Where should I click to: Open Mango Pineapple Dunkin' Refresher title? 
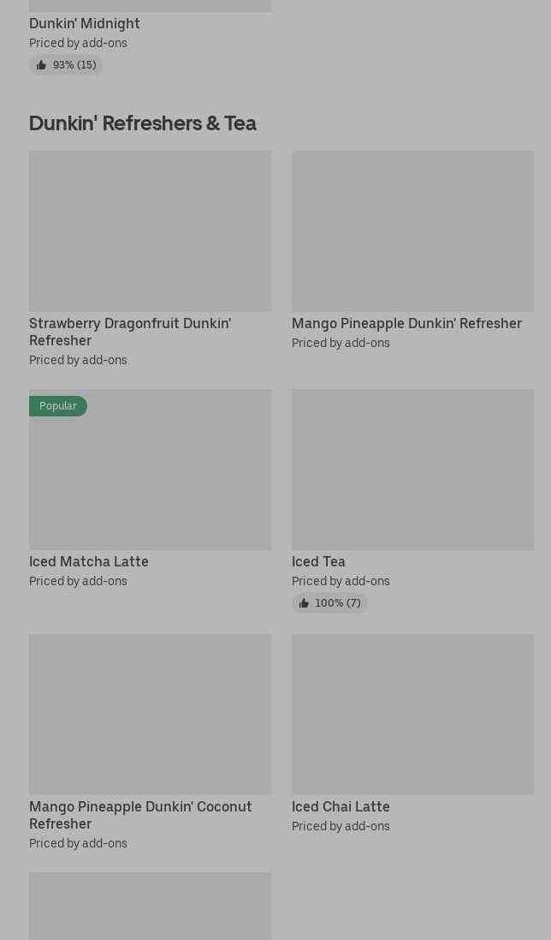click(x=406, y=323)
